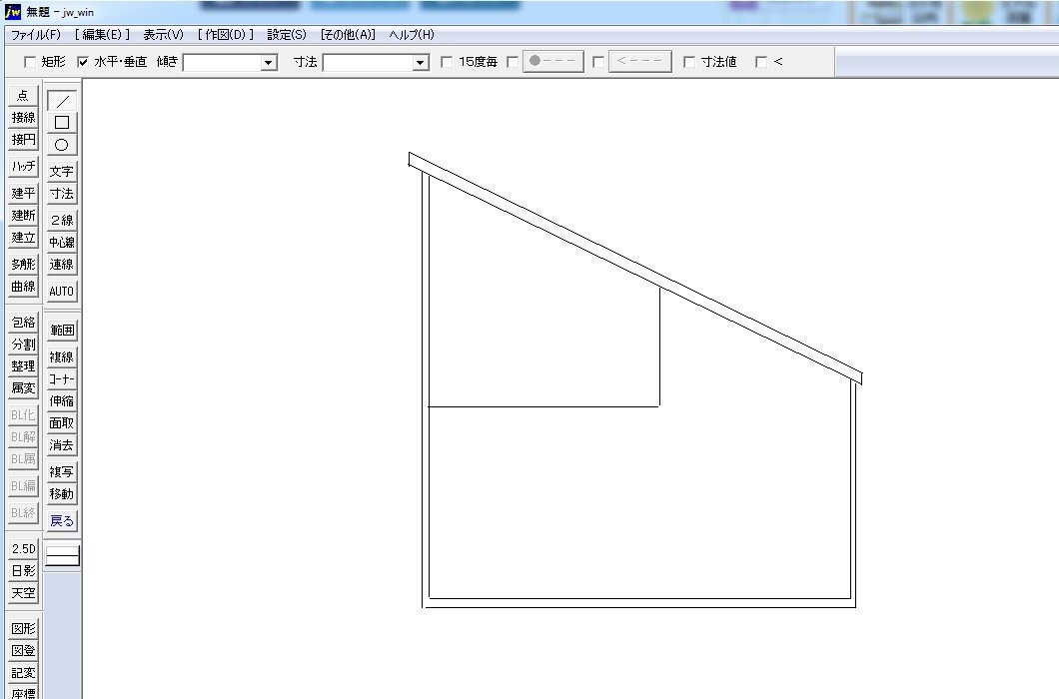Open the ヘルプ(H) menu
1059x699 pixels.
coord(412,34)
